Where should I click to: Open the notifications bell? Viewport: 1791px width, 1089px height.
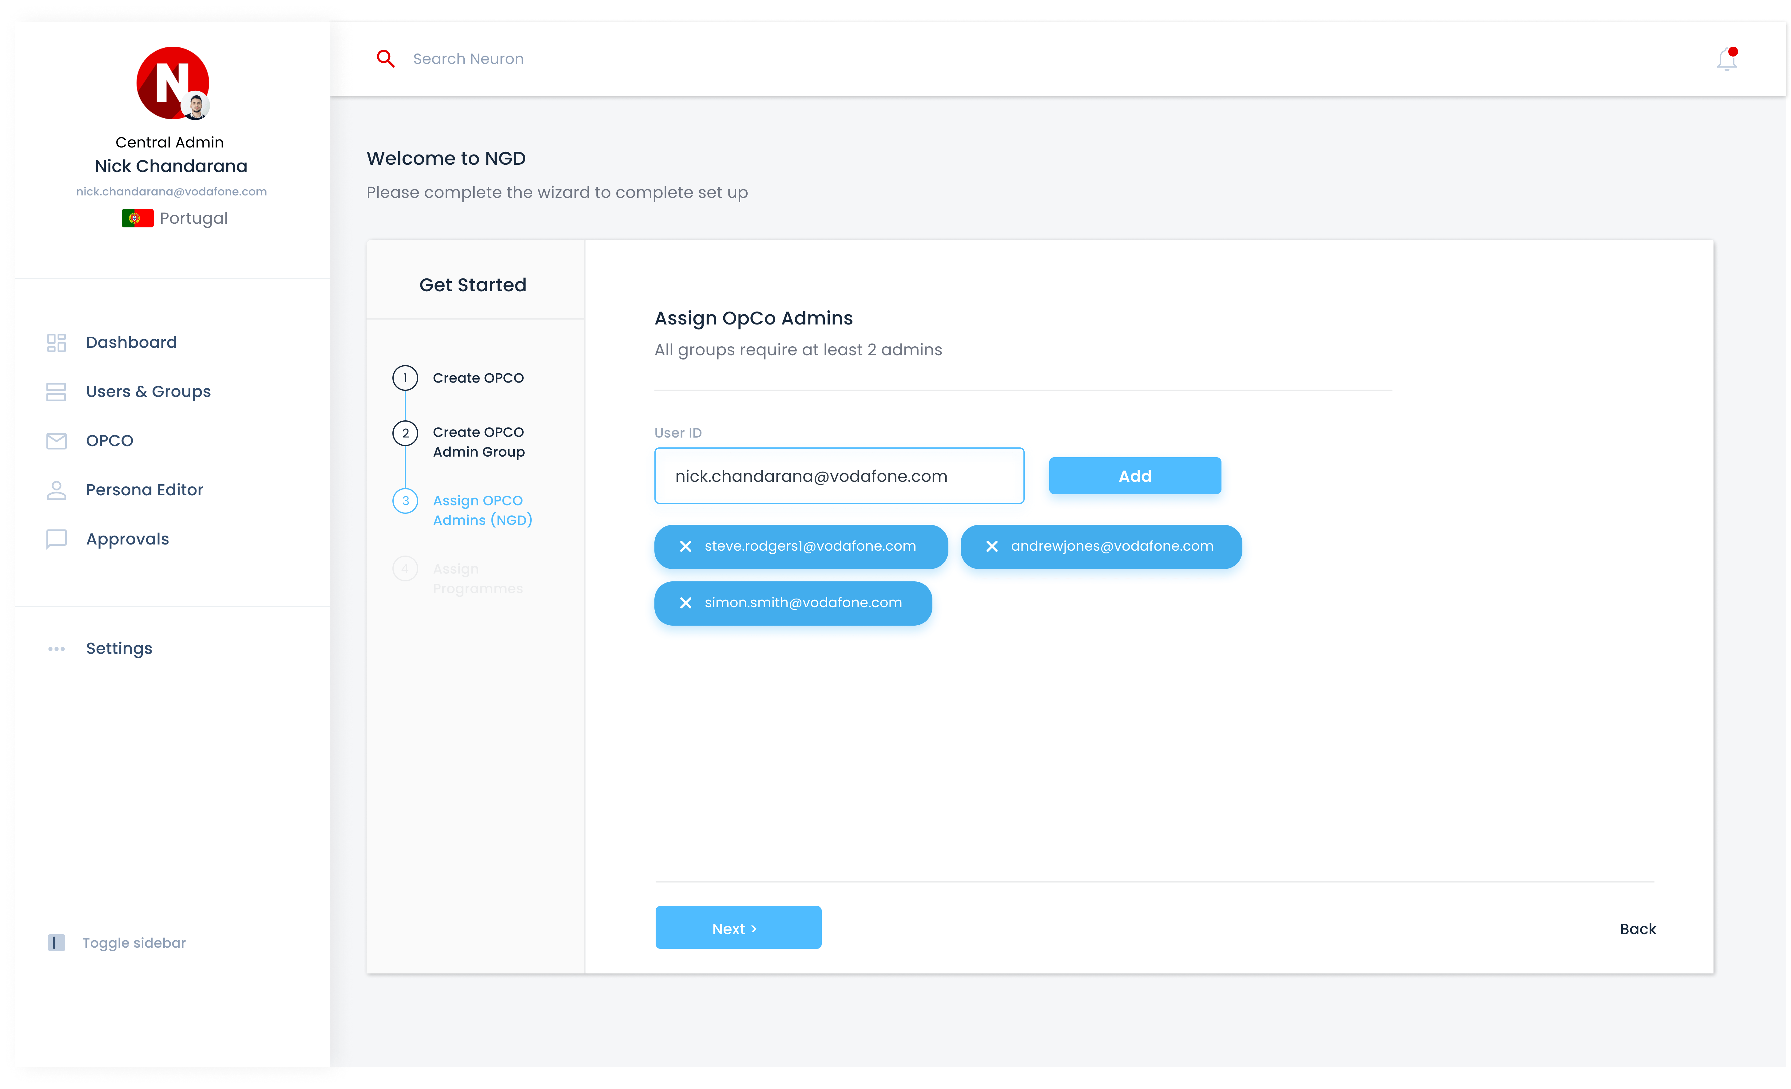point(1726,60)
